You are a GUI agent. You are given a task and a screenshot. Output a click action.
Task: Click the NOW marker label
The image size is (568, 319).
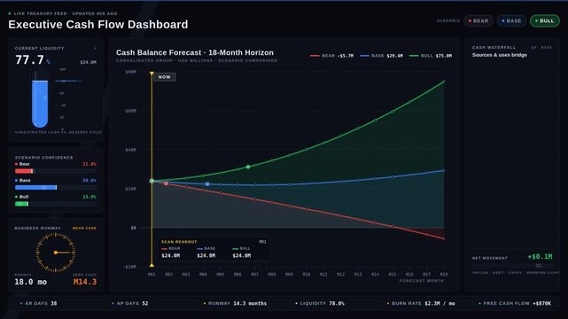(165, 77)
